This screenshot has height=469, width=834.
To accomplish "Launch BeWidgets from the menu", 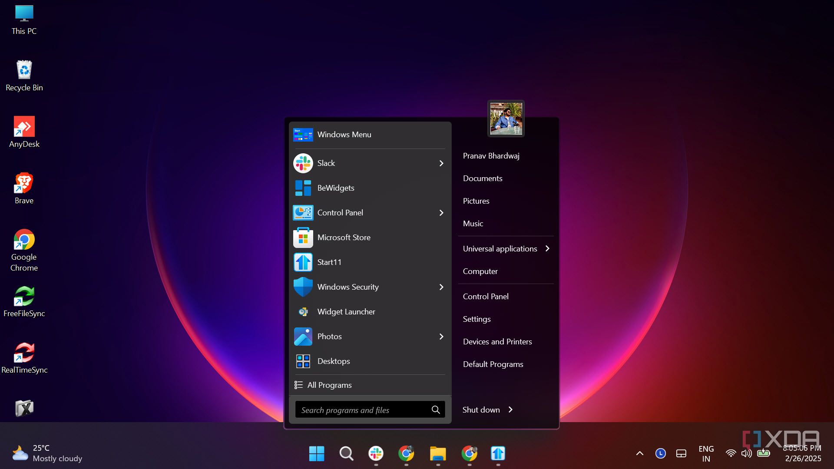I will (370, 188).
